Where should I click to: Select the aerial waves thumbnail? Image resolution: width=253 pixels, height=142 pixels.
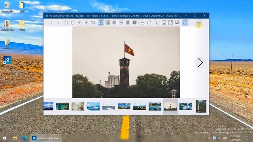coord(186,106)
